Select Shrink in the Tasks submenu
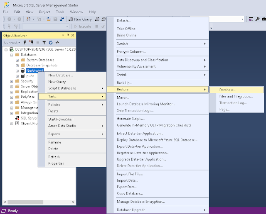The height and width of the screenshot is (214, 266). (x=158, y=75)
